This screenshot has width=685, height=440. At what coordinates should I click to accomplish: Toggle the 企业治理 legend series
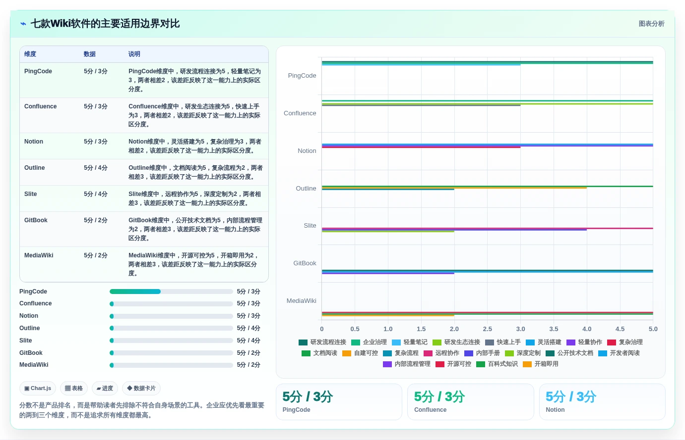(369, 342)
